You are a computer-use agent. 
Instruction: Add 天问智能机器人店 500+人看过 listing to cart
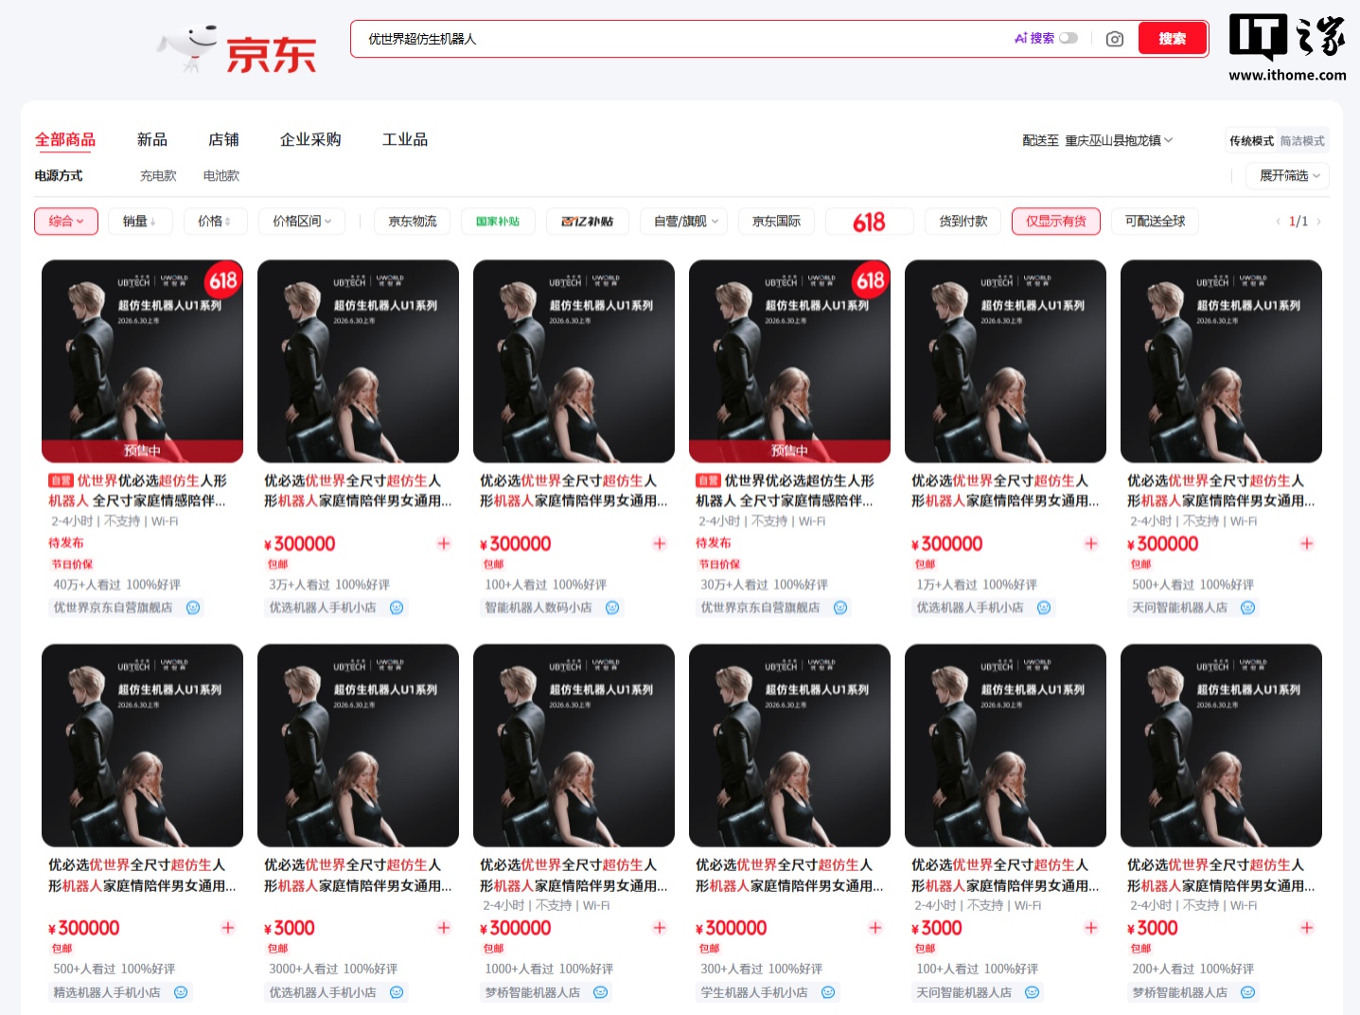(x=1307, y=543)
